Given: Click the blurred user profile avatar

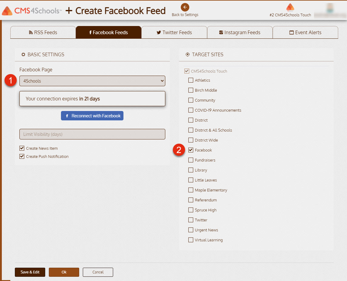Looking at the screenshot, I should 330,8.
